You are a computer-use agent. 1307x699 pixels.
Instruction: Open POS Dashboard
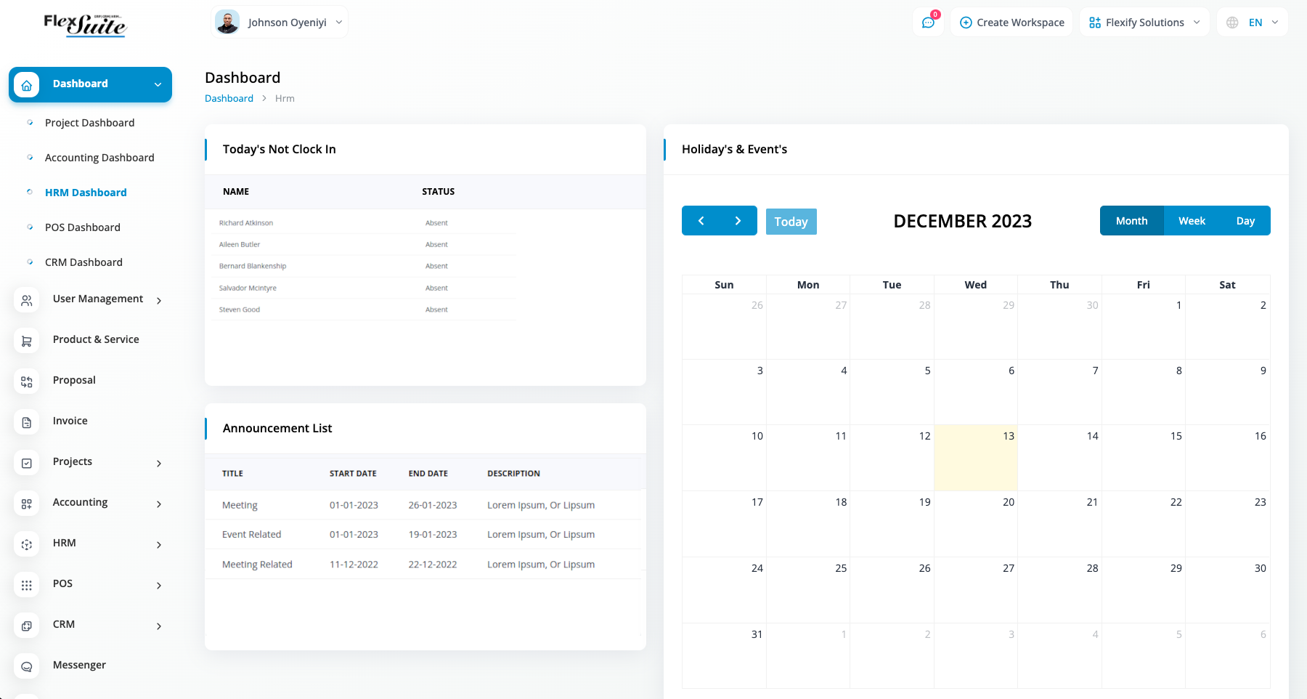pos(83,227)
